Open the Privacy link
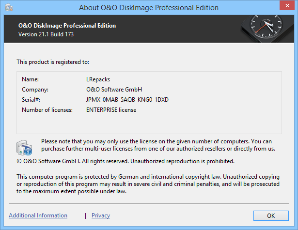Image resolution: width=298 pixels, height=230 pixels. [x=101, y=215]
